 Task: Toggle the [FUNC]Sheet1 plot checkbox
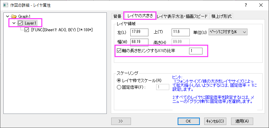[x=27, y=30]
